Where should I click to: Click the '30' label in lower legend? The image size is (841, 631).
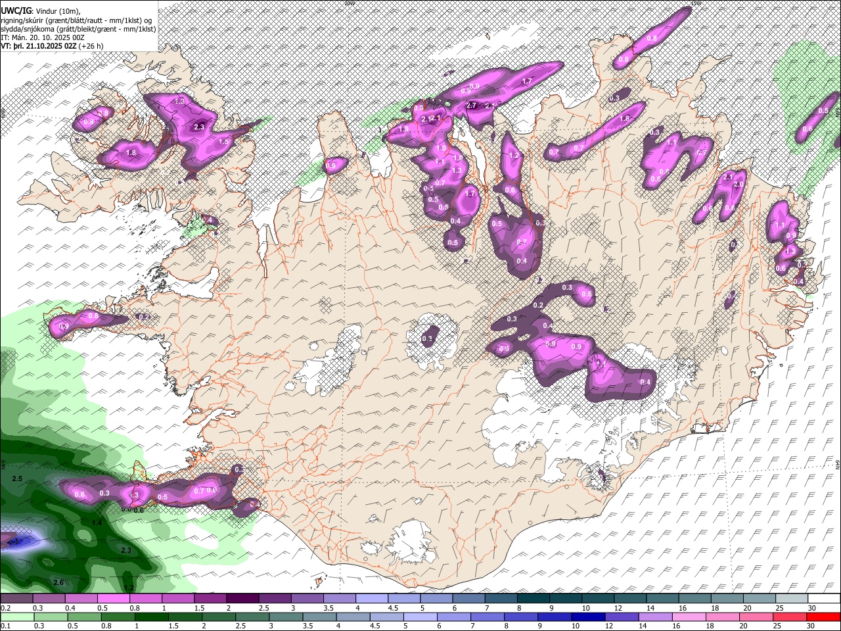click(812, 626)
